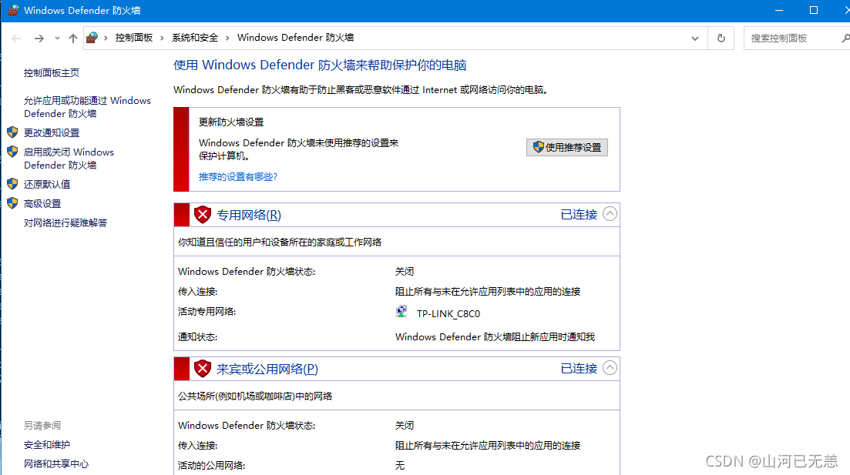The width and height of the screenshot is (850, 475).
Task: Expand chevron after 系统和安全 breadcrumb
Action: [x=227, y=38]
